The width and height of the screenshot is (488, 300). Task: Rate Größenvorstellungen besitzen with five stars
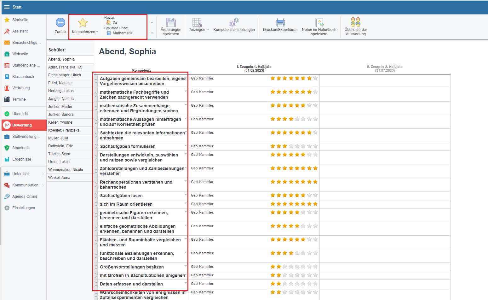pos(297,267)
